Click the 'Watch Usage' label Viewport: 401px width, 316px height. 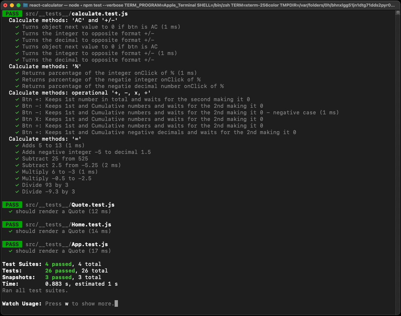[x=22, y=303]
